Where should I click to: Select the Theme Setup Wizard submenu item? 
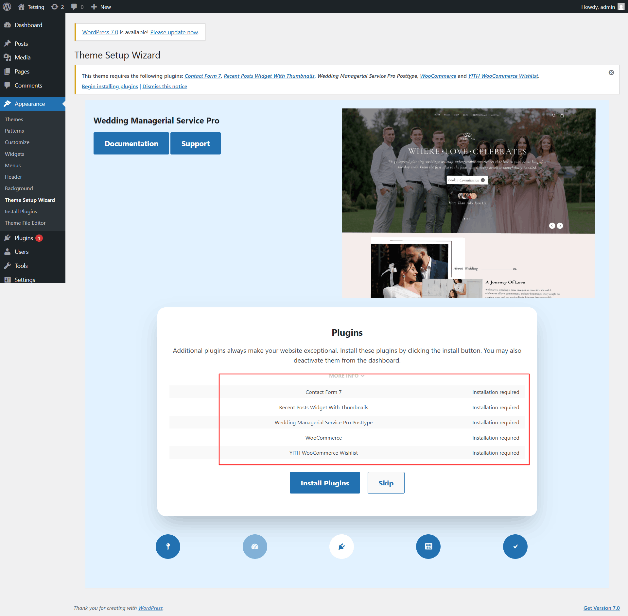click(30, 200)
